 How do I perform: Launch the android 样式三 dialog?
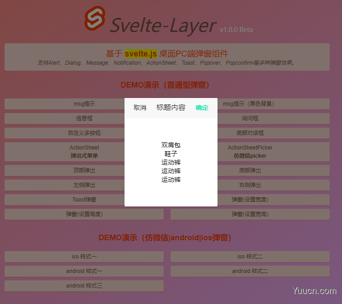tap(84, 286)
